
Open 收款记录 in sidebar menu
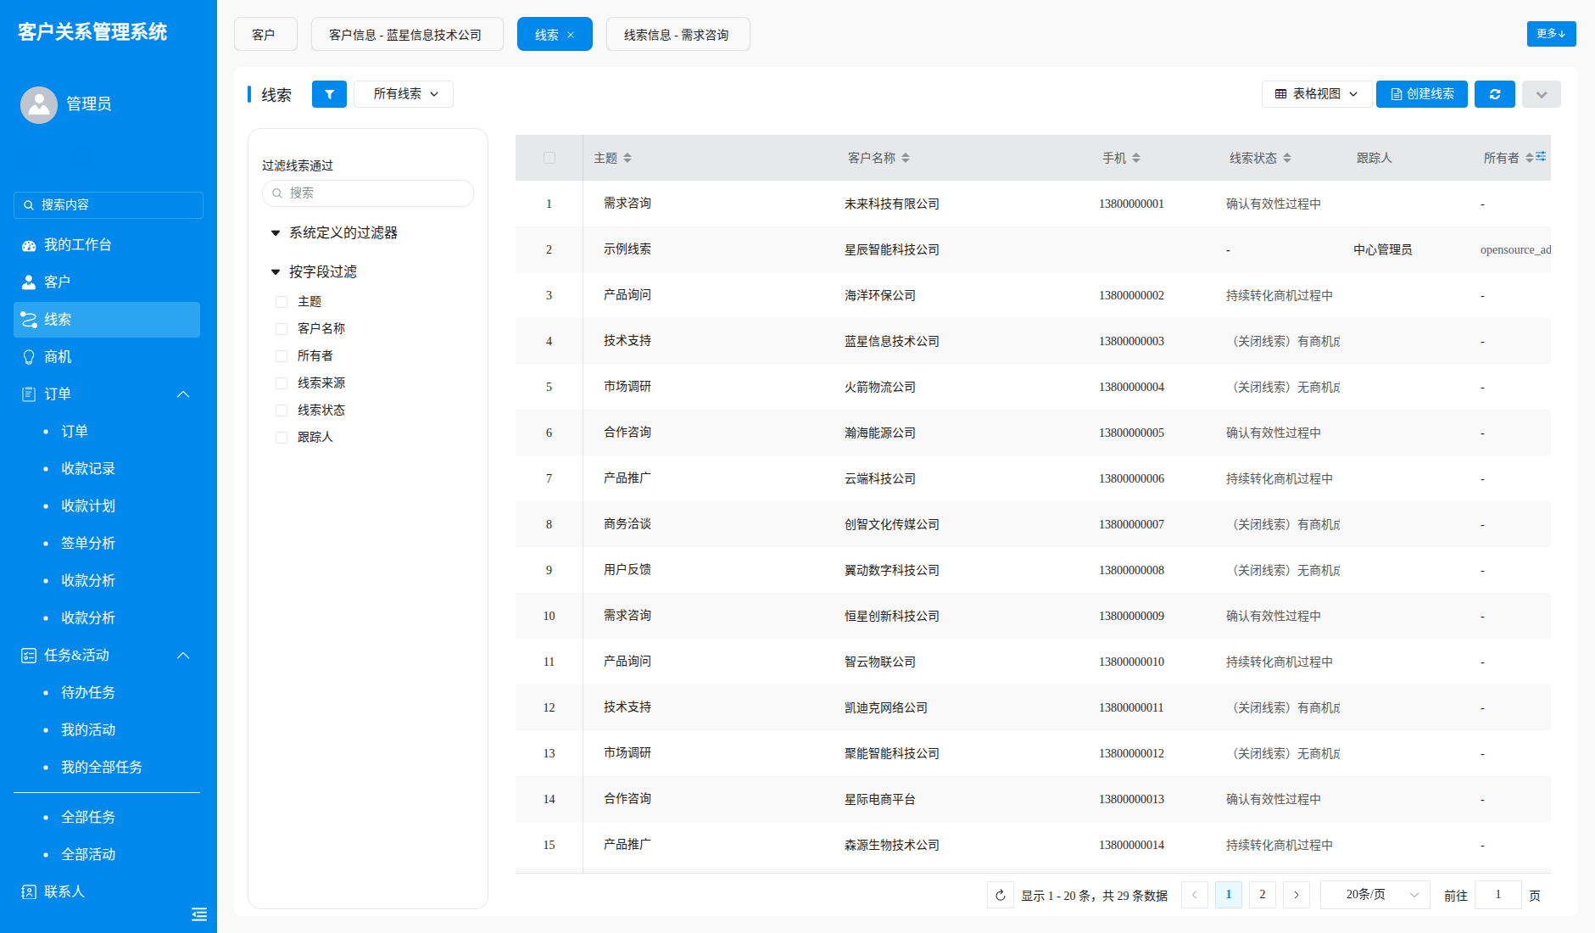point(88,469)
